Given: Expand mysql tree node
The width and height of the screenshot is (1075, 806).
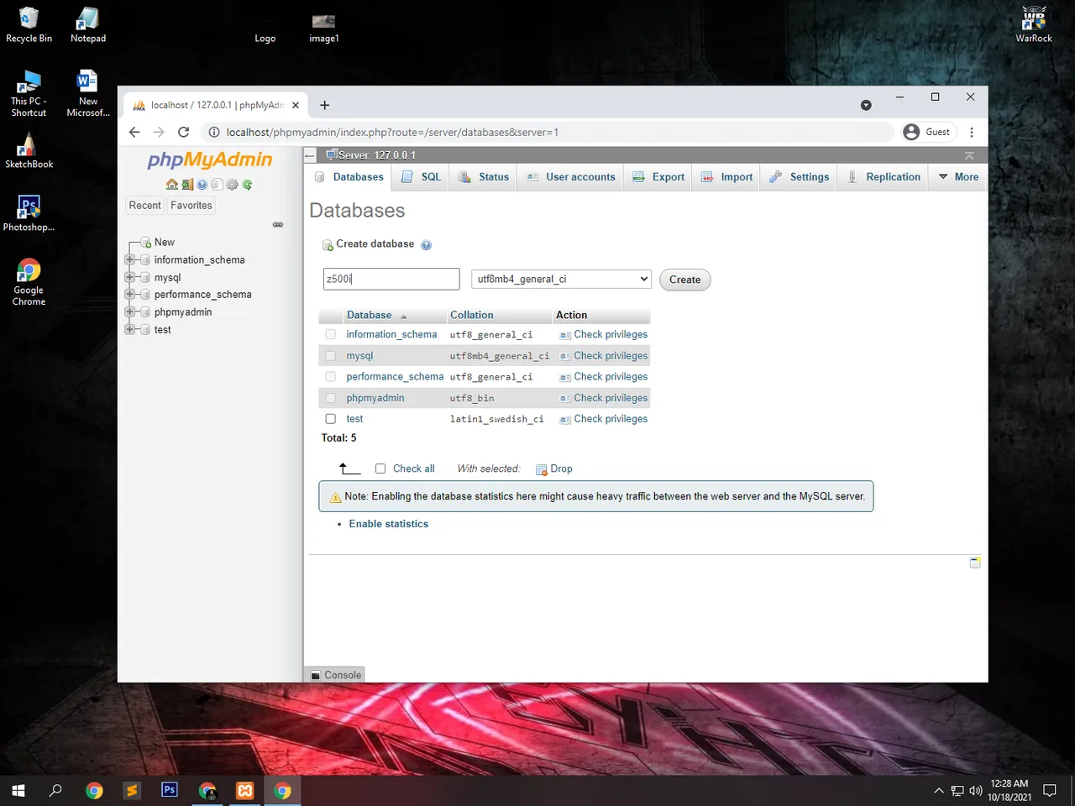Looking at the screenshot, I should pos(130,277).
